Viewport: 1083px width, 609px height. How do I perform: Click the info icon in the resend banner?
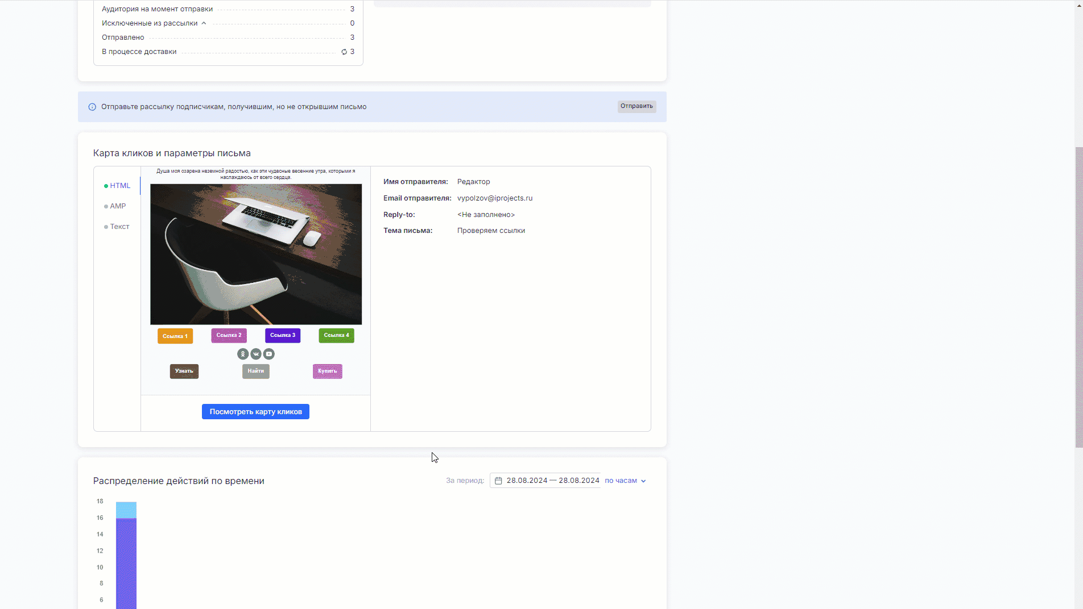click(92, 107)
